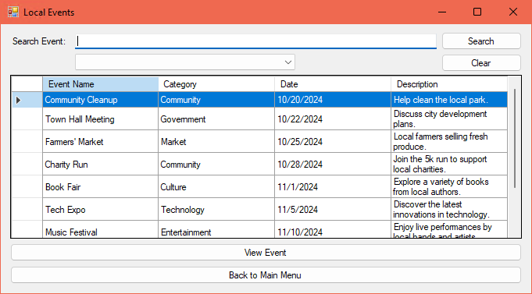Maximize the Local Events window
532x294 pixels.
477,12
